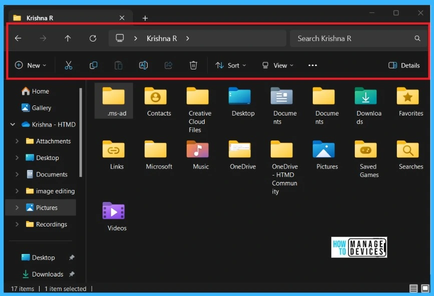Screen dimensions: 434x296
Task: Toggle the Details pane
Action: click(404, 65)
